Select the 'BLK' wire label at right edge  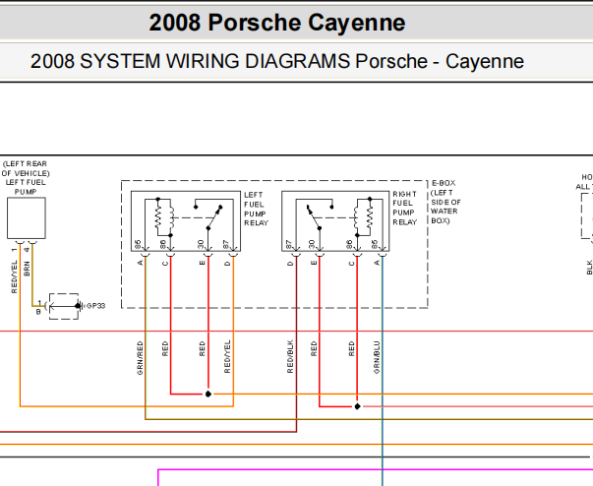coord(589,268)
